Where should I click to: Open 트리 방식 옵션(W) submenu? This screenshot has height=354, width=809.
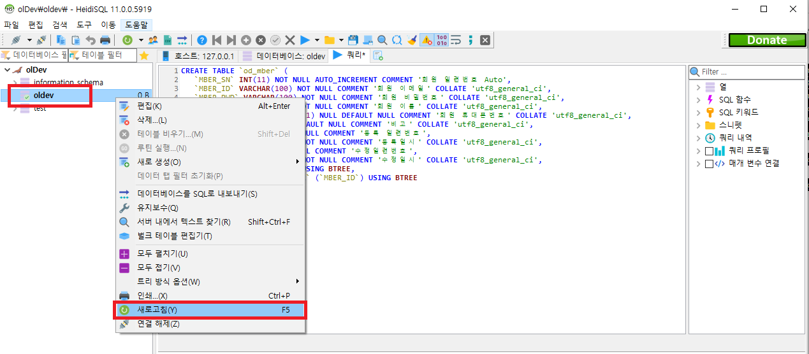pyautogui.click(x=210, y=281)
